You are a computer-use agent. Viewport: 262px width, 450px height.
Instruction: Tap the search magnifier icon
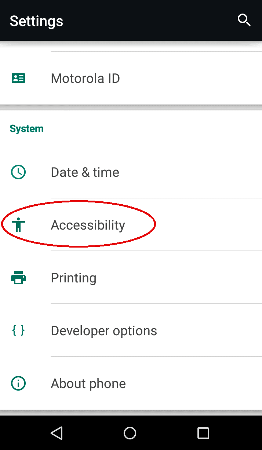[244, 20]
